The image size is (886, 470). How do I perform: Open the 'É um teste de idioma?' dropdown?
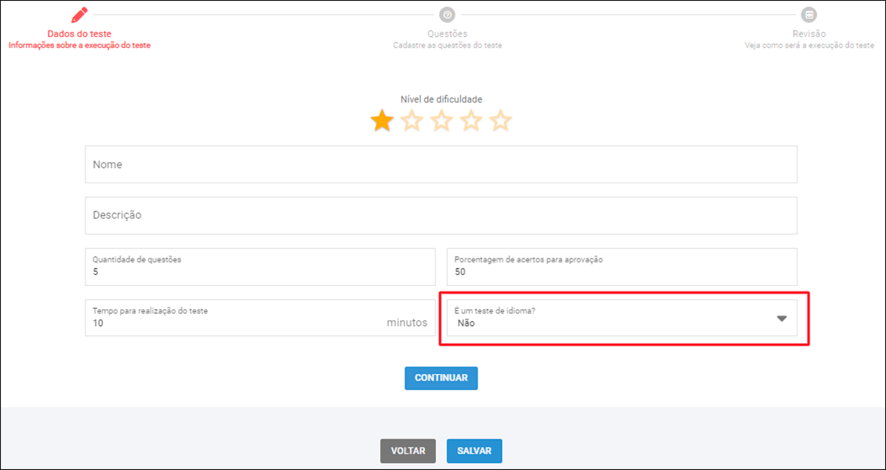612,318
